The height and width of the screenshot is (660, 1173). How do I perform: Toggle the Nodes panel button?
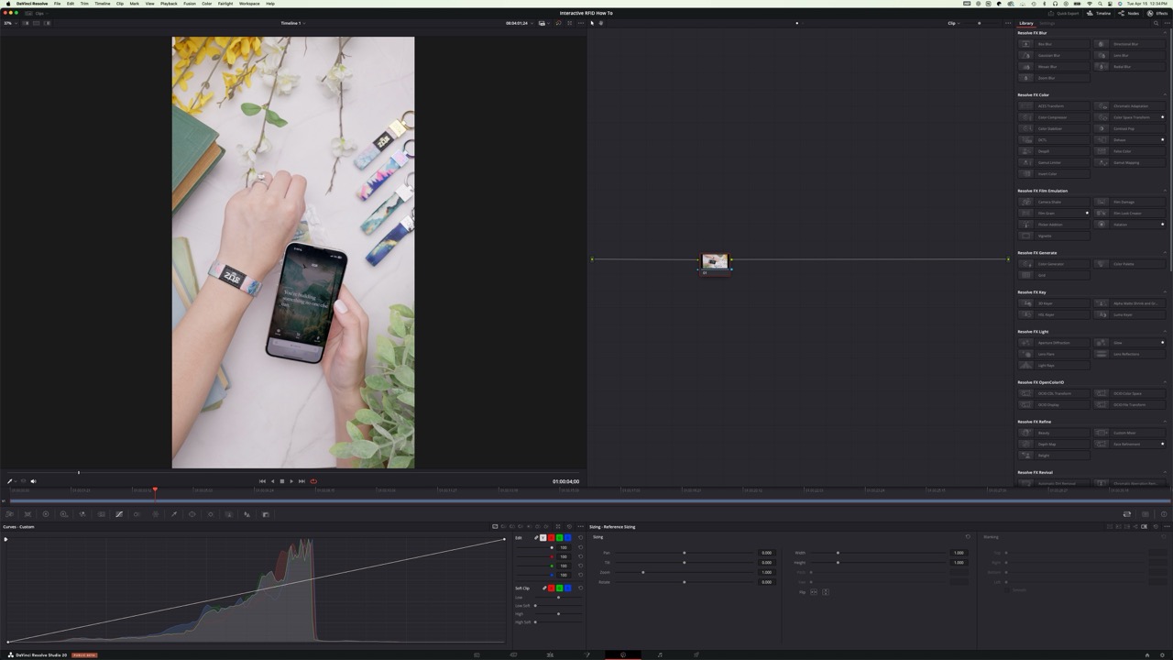(1130, 13)
